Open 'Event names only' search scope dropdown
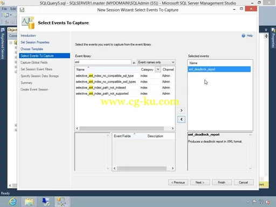276x207 pixels. pos(156,62)
